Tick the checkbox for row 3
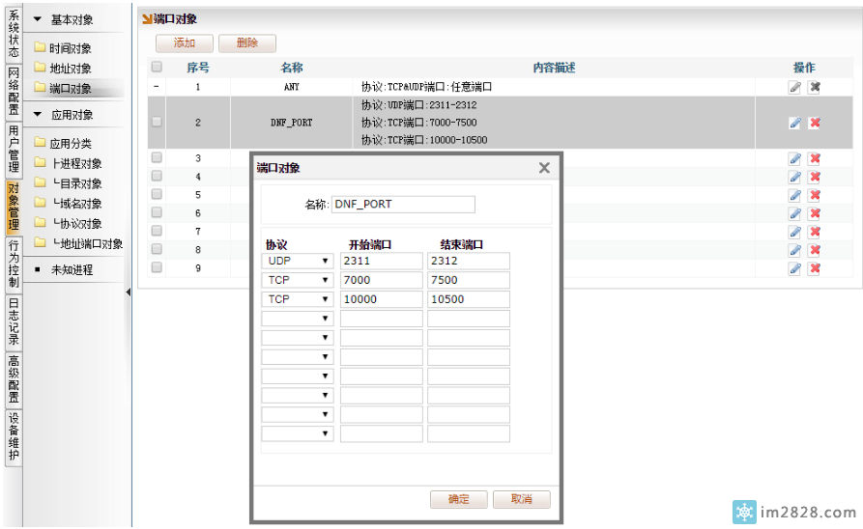This screenshot has width=863, height=529. point(156,158)
